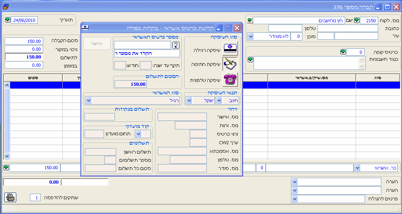Click the credit card number input field
The width and height of the screenshot is (402, 214).
[x=142, y=45]
